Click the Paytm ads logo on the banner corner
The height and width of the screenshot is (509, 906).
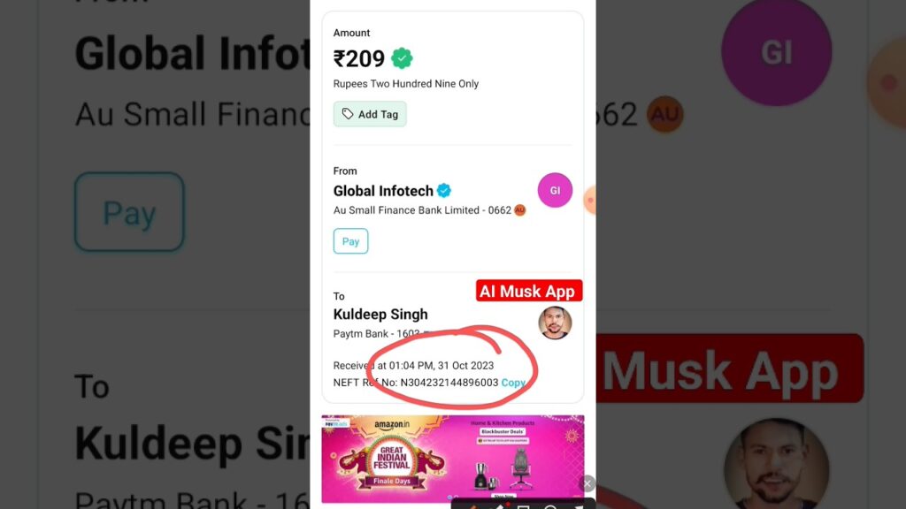(335, 423)
